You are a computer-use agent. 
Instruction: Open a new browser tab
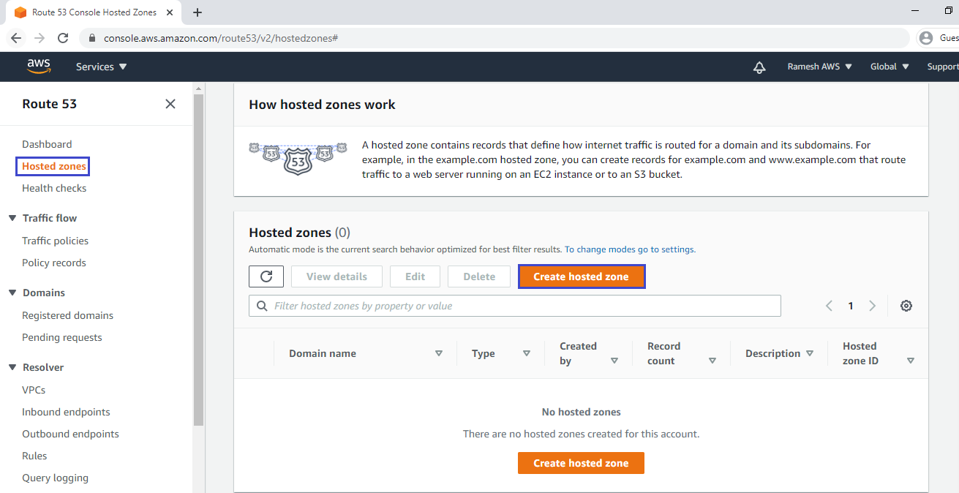[197, 12]
